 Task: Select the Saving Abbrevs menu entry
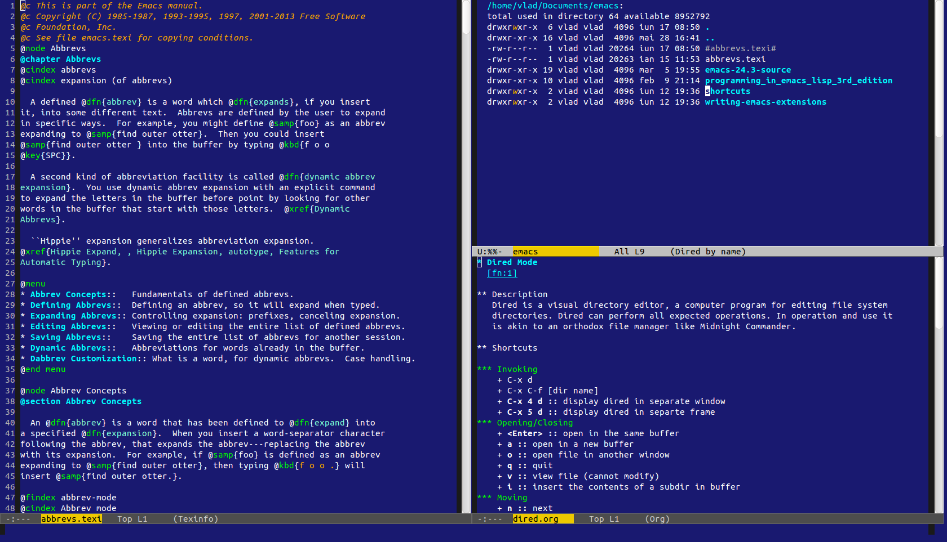[x=66, y=337]
